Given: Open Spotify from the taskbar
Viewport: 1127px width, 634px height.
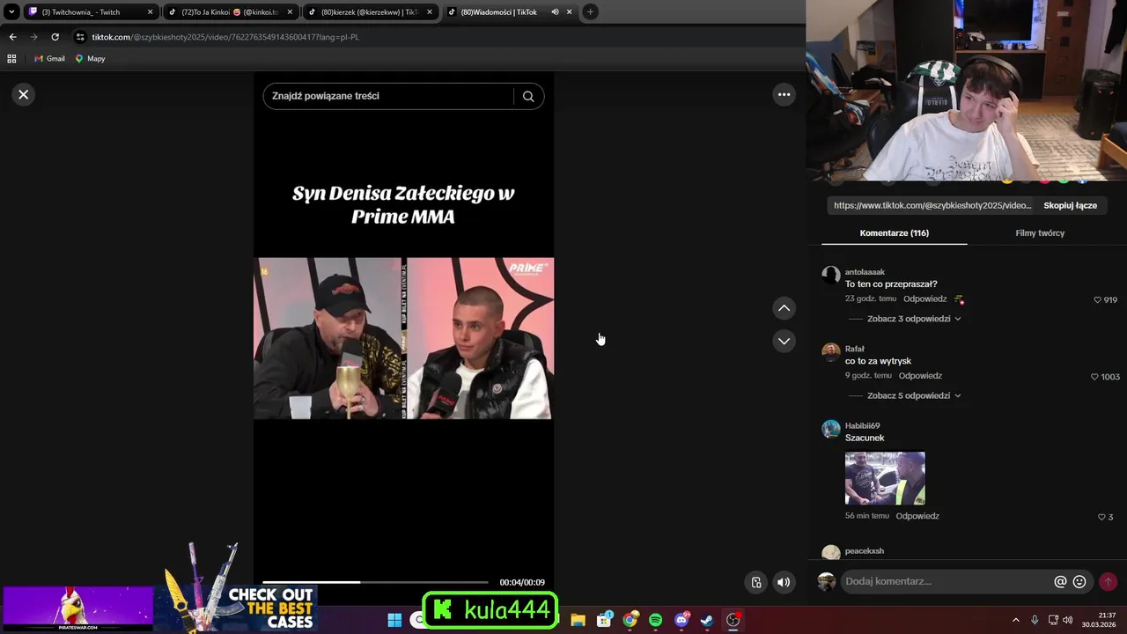Looking at the screenshot, I should pos(655,620).
